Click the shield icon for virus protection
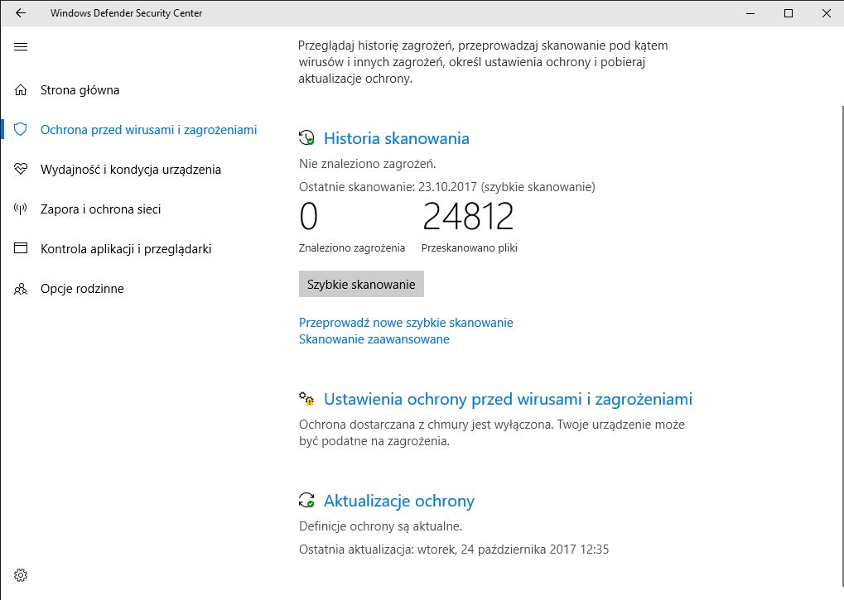 21,130
